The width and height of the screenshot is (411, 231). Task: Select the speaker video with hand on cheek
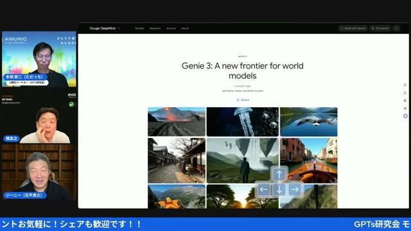coord(39,118)
